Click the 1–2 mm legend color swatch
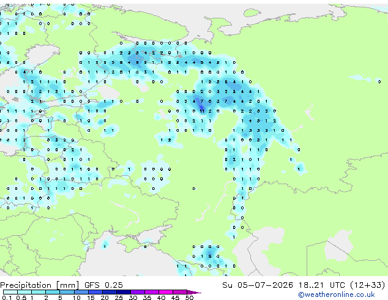The height and width of the screenshot is (300, 388). 39,292
